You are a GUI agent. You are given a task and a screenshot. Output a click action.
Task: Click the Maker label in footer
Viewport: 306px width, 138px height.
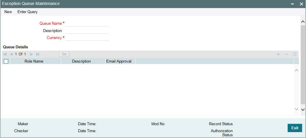pos(23,124)
